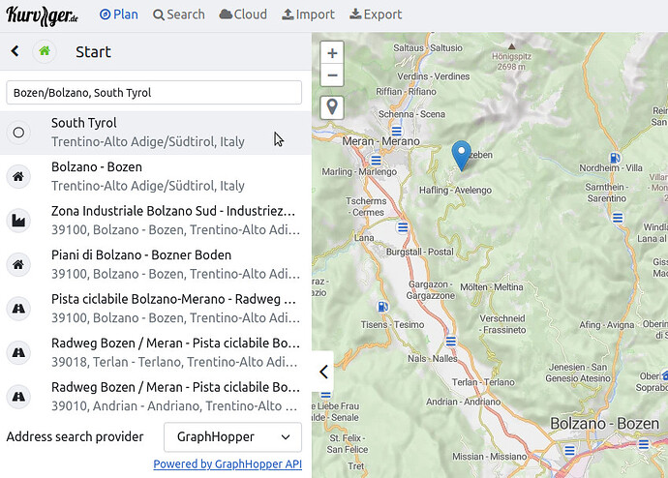Open Powered by GraphHopper API link
The height and width of the screenshot is (478, 668).
click(228, 464)
